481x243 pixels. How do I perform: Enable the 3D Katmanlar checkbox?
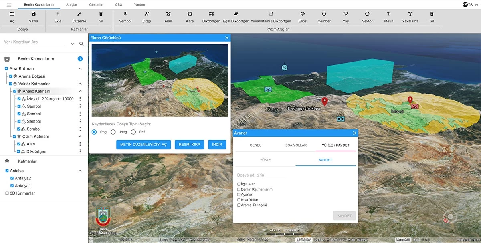point(7,193)
